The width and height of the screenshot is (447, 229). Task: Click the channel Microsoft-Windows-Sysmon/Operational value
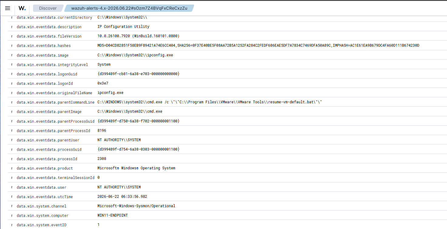pos(136,206)
